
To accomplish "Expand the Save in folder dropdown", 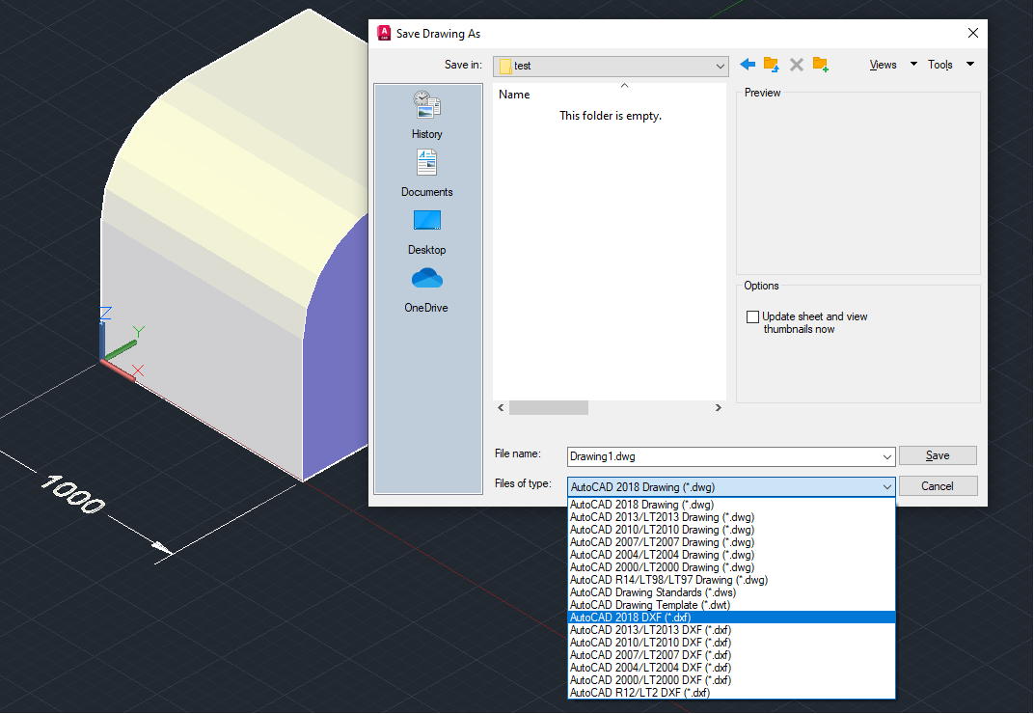I will coord(721,66).
